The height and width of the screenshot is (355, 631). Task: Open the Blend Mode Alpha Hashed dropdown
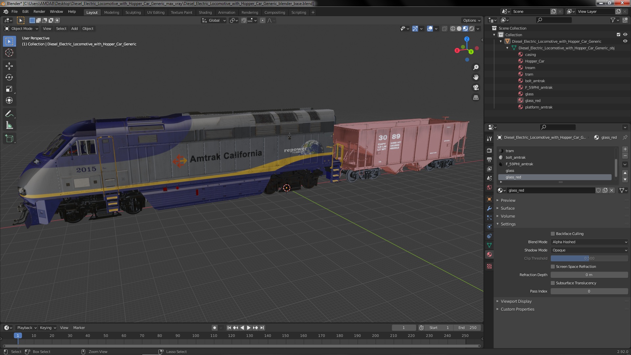click(590, 242)
